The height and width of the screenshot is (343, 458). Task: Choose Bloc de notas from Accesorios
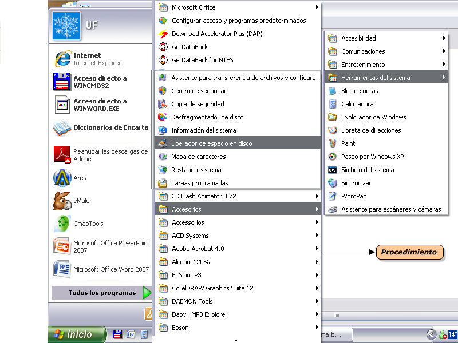(x=360, y=91)
